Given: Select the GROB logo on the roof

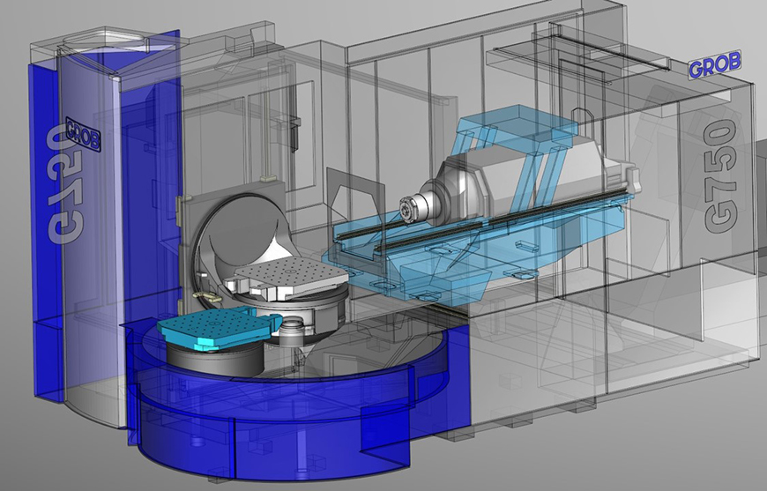Looking at the screenshot, I should tap(714, 65).
